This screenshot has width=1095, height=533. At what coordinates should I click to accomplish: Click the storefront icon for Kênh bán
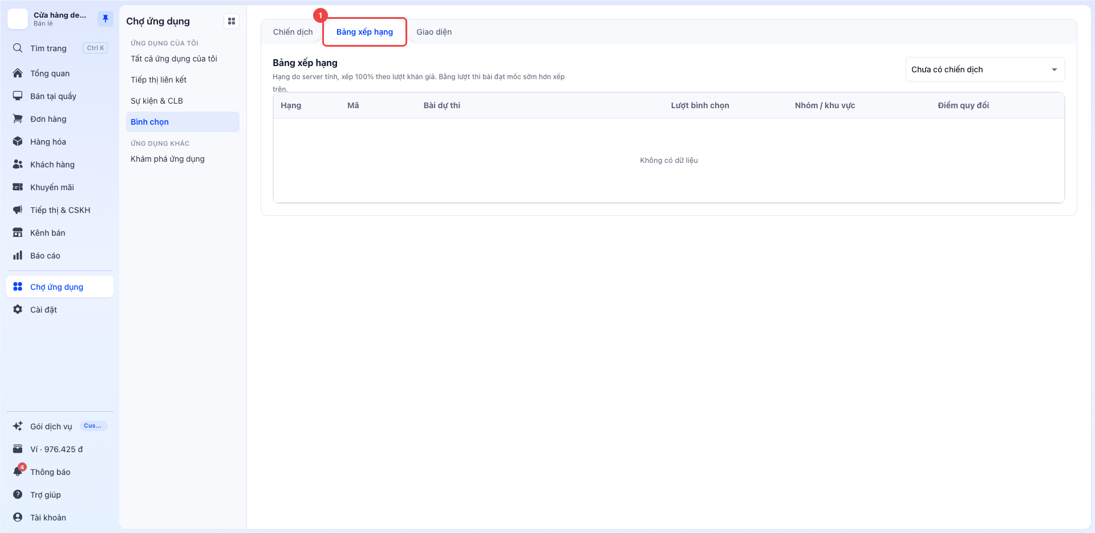pyautogui.click(x=18, y=232)
